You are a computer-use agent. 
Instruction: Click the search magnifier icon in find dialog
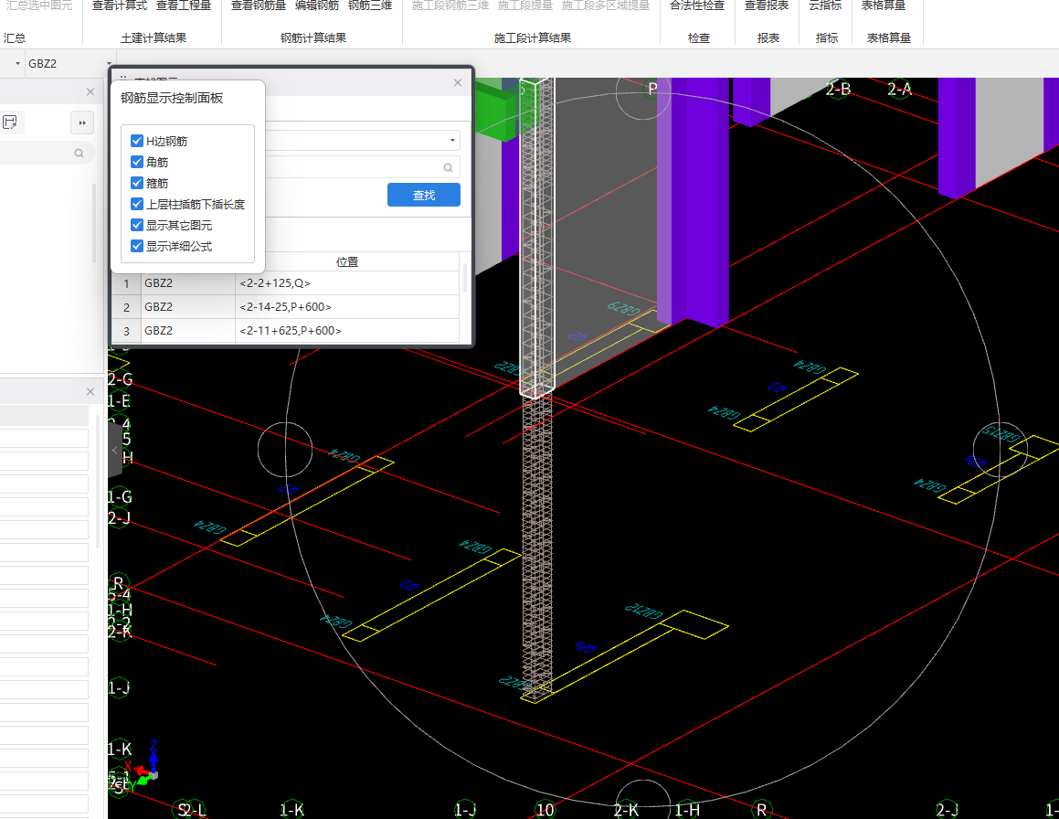pos(448,167)
